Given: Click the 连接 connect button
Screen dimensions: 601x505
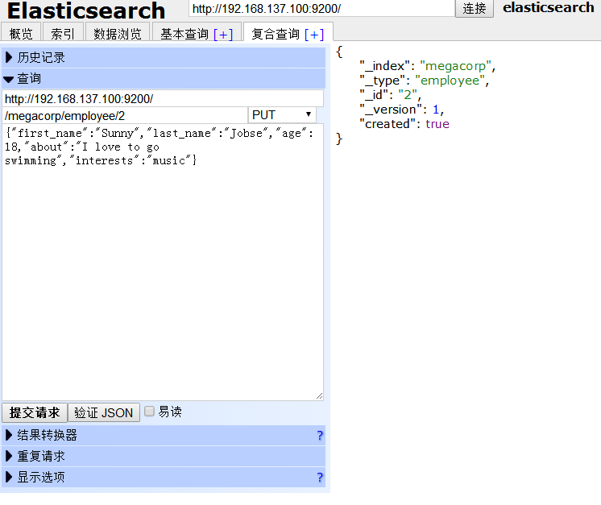Looking at the screenshot, I should tap(475, 8).
